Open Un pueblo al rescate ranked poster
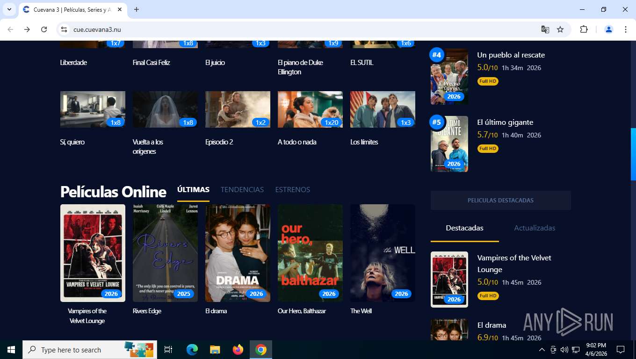The width and height of the screenshot is (636, 359). [449, 77]
